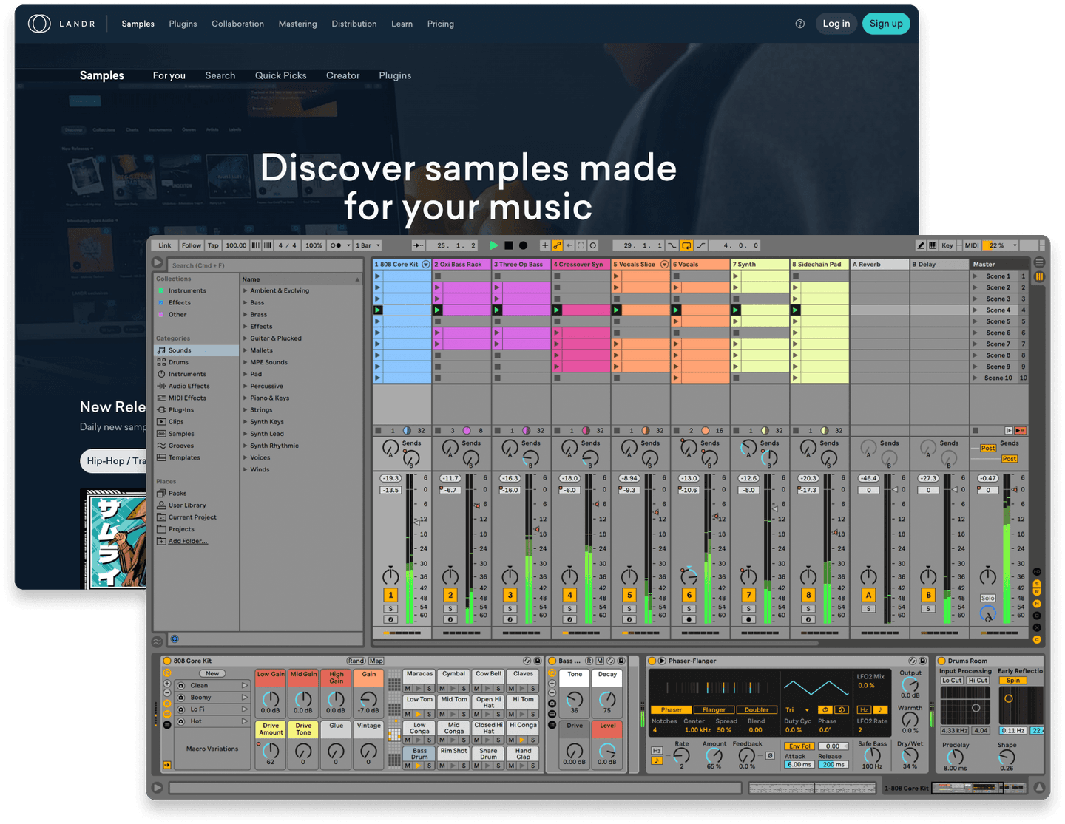The height and width of the screenshot is (824, 1065).
Task: Click the Add Folder link in the browser
Action: click(x=186, y=541)
